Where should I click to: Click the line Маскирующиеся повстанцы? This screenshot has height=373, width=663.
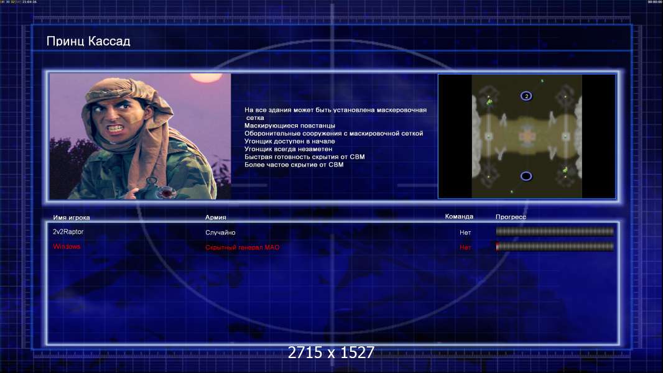[x=290, y=126]
